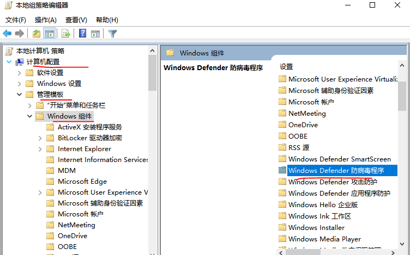The image size is (410, 255).
Task: Select Microsoft 辅助身份验证因素 in right list
Action: click(331, 90)
